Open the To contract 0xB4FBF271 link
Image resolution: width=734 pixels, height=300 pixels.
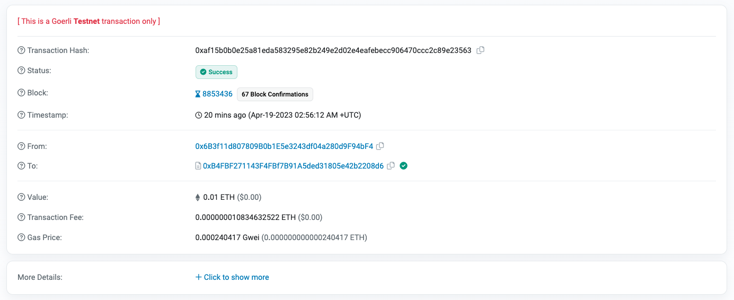click(x=293, y=166)
